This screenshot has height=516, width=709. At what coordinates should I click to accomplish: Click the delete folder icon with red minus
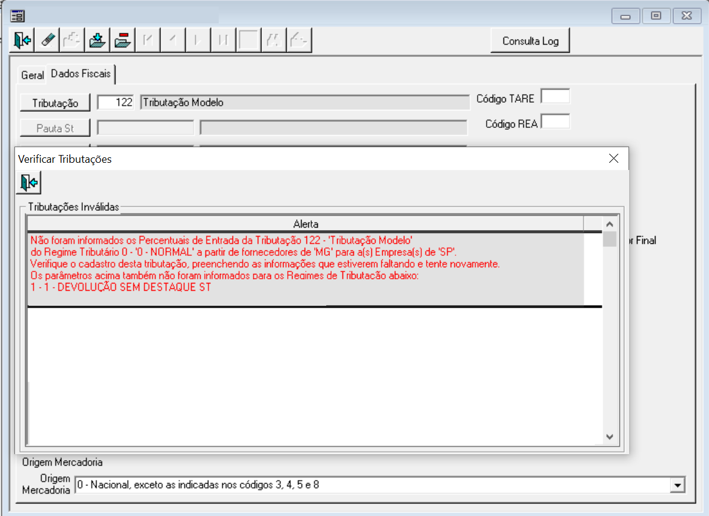[123, 40]
